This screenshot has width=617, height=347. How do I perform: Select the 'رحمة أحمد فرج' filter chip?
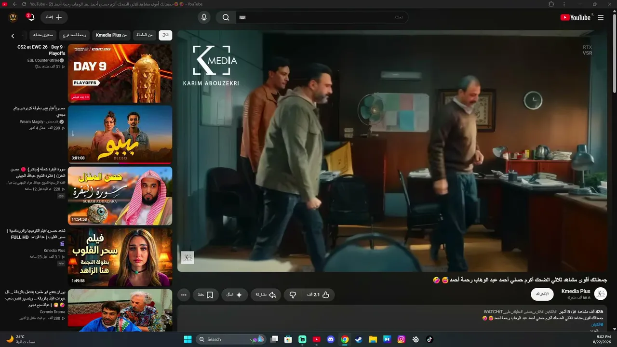74,35
